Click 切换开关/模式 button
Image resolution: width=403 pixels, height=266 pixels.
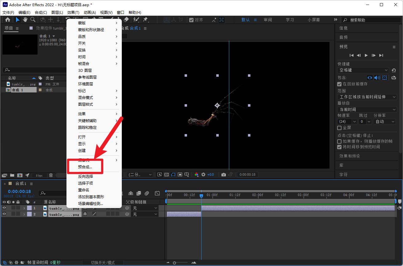[103, 263]
